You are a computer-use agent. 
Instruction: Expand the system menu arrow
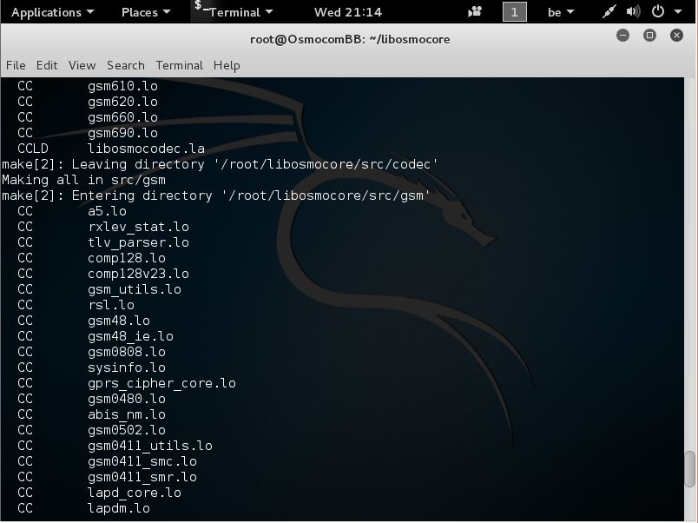pos(677,12)
